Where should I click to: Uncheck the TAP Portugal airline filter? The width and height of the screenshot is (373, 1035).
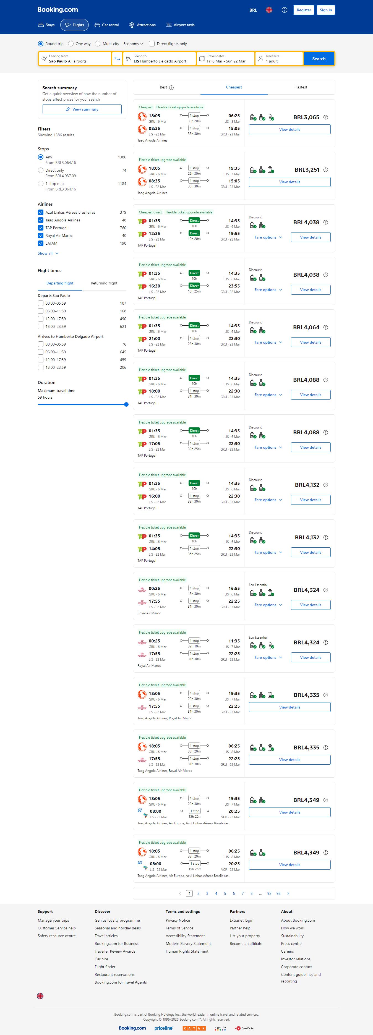click(x=41, y=228)
